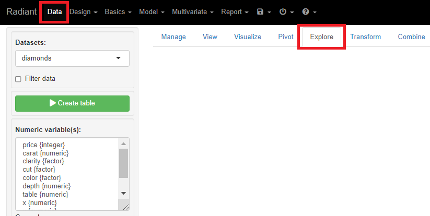Click the power icon in navbar

(283, 11)
